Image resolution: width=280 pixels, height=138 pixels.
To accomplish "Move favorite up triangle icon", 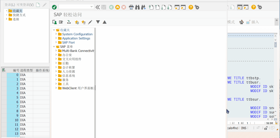I will click(x=105, y=22).
